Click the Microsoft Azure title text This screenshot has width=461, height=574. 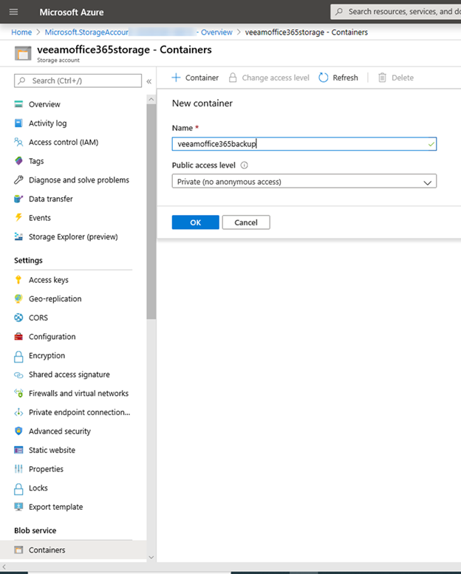click(72, 12)
